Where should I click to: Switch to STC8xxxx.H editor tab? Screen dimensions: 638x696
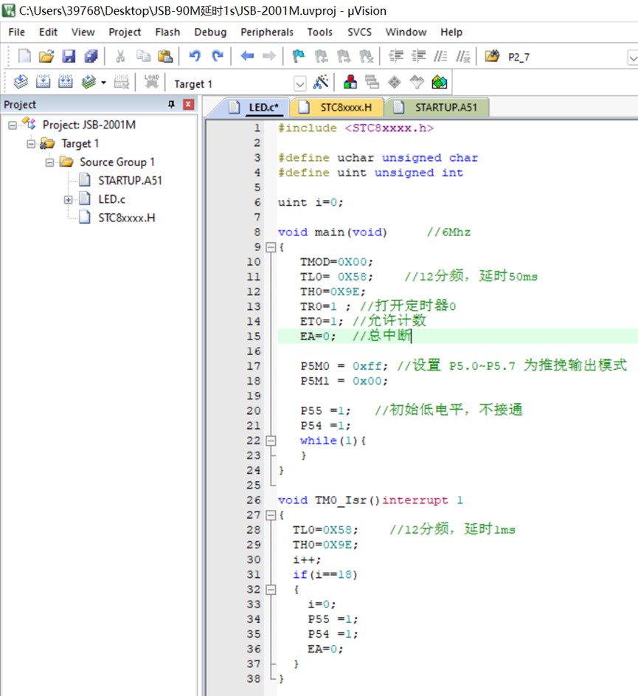click(336, 108)
